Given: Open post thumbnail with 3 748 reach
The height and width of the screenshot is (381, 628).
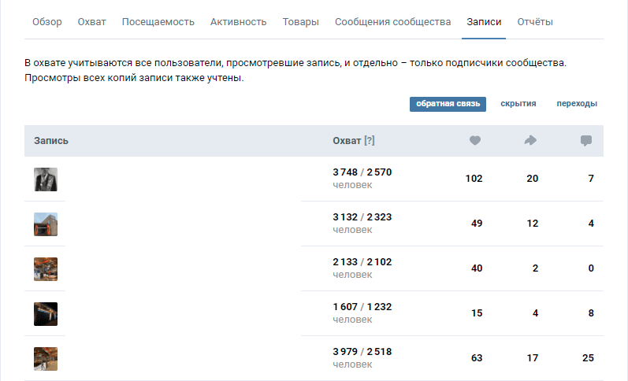Looking at the screenshot, I should click(x=46, y=179).
